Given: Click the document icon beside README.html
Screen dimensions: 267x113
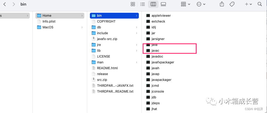Looking at the screenshot, I should click(94, 68).
